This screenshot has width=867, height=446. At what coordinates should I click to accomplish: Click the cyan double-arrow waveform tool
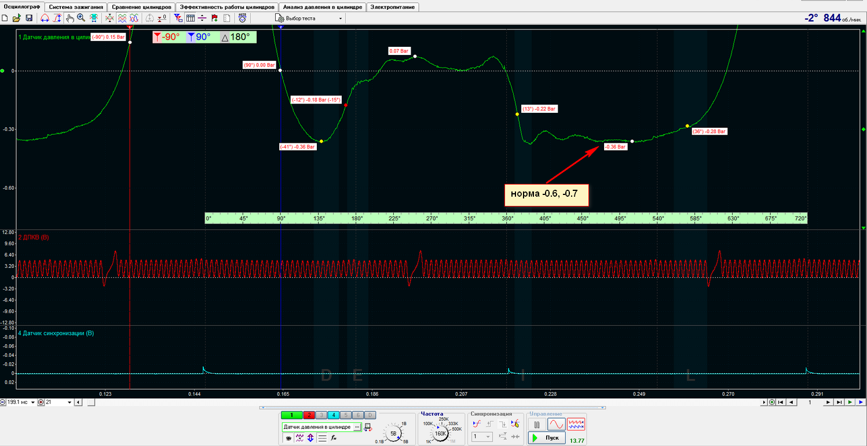pyautogui.click(x=93, y=18)
